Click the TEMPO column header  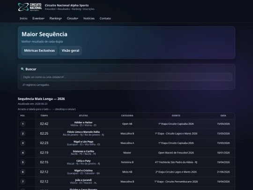coord(44,115)
